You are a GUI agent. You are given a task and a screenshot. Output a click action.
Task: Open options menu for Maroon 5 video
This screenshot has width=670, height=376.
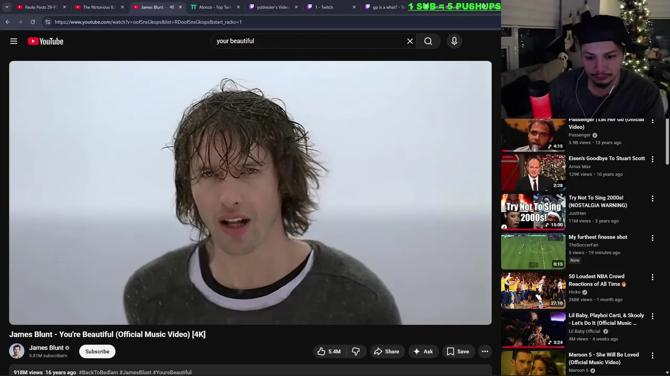(652, 355)
